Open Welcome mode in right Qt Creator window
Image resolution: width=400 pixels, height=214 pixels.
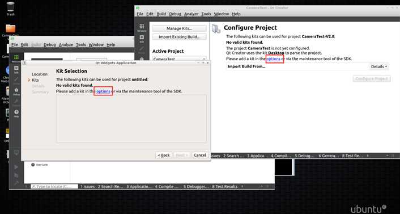[x=142, y=28]
